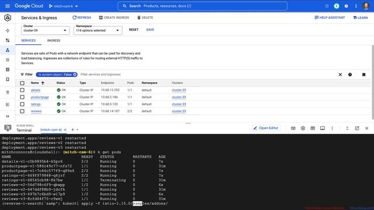Open cluster-39 link in details row
Viewport: 374px width, 210px height.
[x=179, y=90]
